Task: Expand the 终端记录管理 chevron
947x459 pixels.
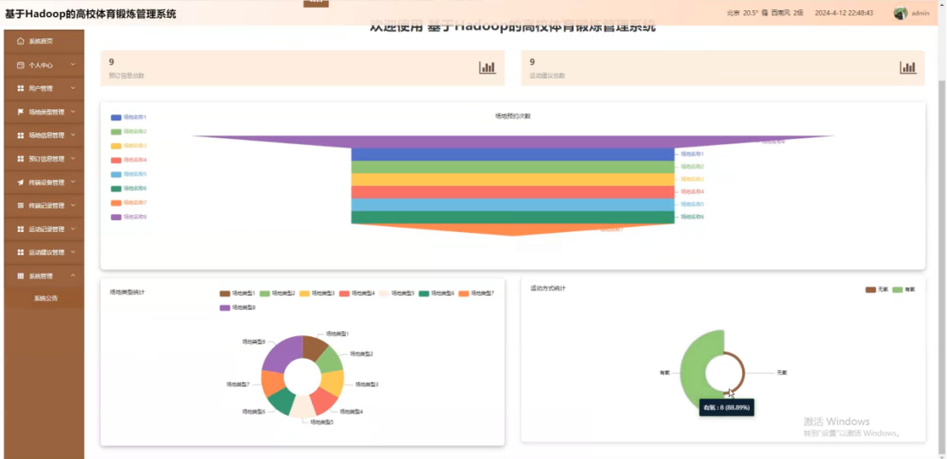Action: pos(74,205)
